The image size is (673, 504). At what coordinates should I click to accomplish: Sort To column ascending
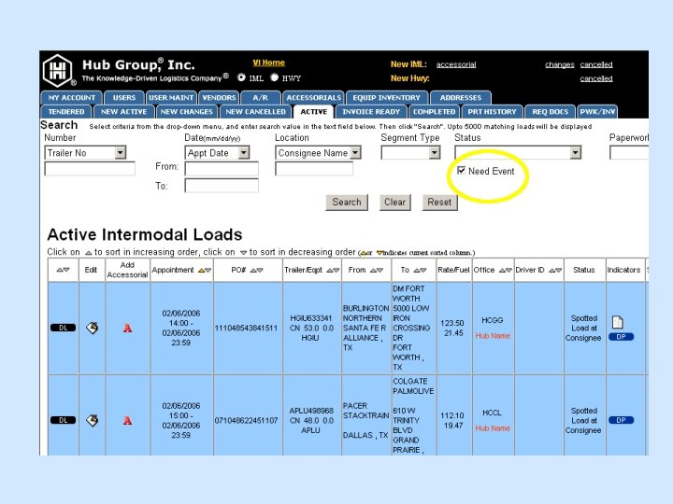pos(416,271)
